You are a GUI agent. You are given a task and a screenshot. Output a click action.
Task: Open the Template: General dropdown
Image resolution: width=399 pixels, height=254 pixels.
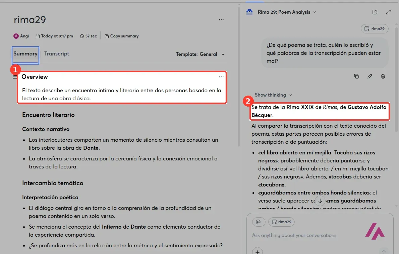tap(200, 54)
